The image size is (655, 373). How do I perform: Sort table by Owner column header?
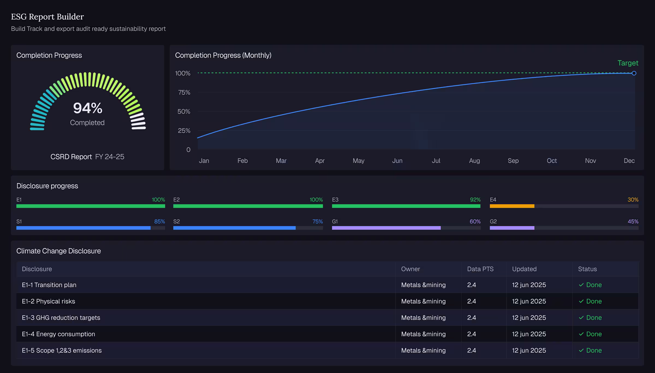click(x=410, y=269)
